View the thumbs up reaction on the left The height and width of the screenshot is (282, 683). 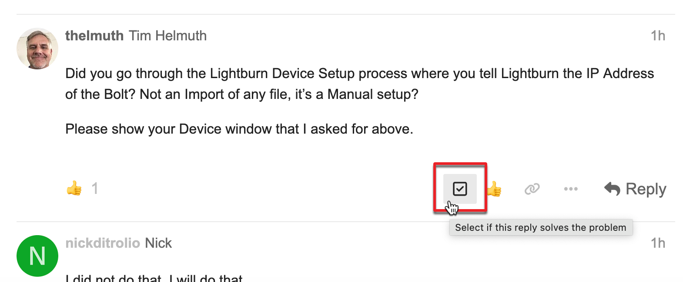click(74, 188)
